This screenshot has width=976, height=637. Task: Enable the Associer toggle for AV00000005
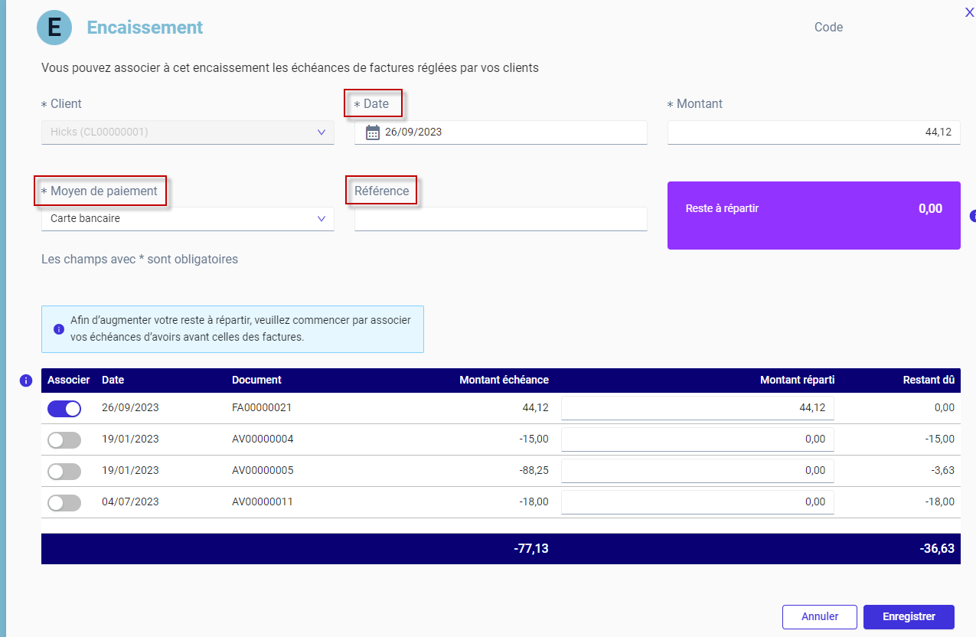point(64,471)
